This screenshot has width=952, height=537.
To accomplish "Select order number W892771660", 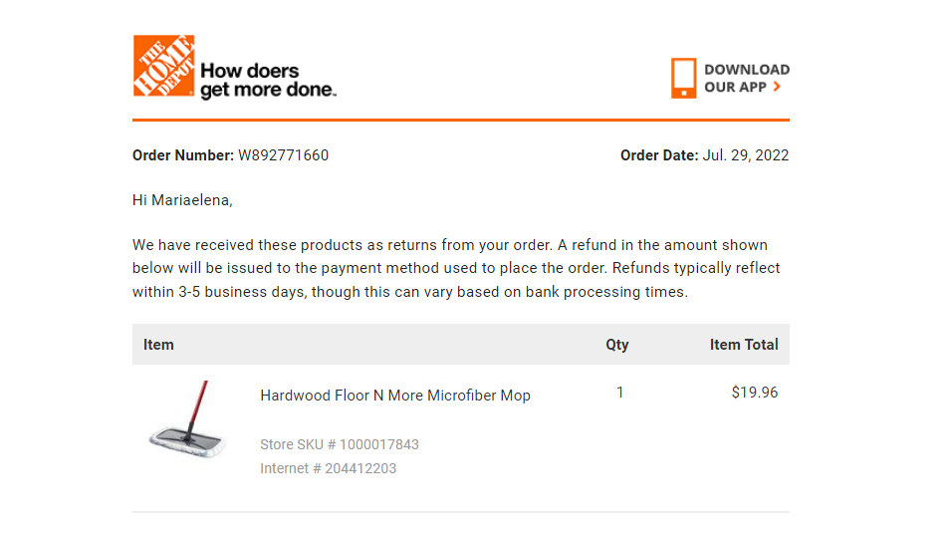I will pos(284,155).
